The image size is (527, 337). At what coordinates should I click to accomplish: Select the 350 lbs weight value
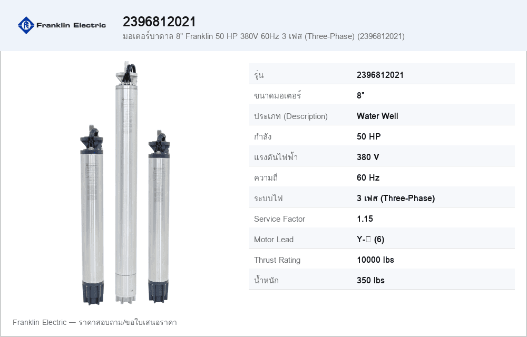tap(370, 280)
